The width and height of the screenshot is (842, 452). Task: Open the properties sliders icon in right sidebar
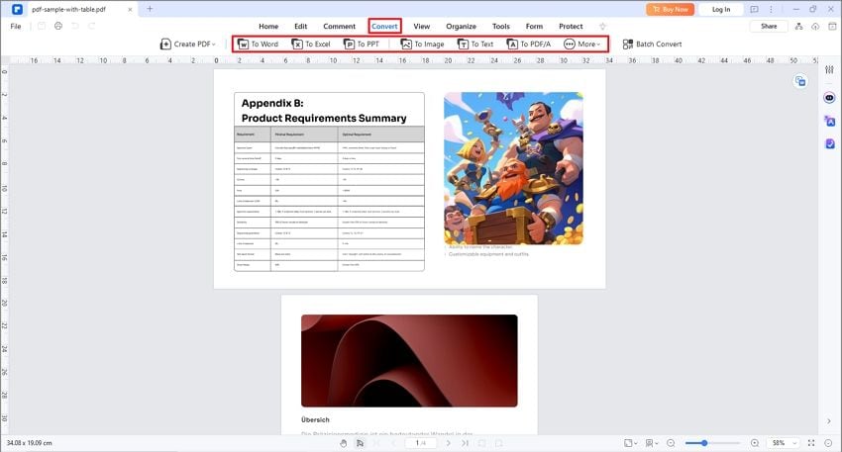[830, 69]
